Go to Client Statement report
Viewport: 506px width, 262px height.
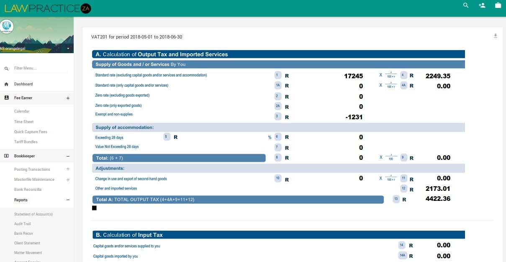(27, 243)
